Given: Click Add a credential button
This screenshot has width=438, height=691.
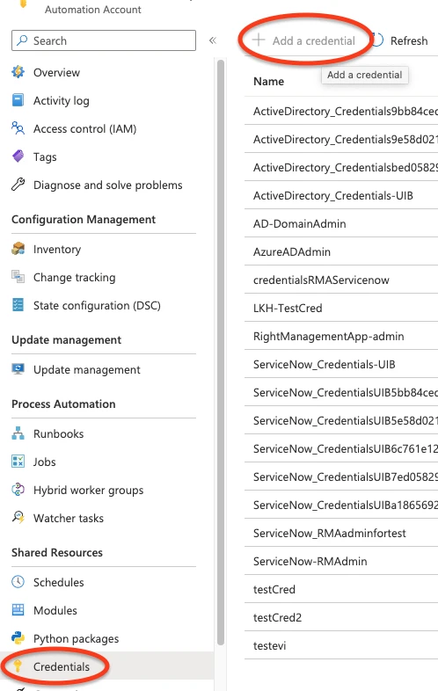Looking at the screenshot, I should [304, 40].
